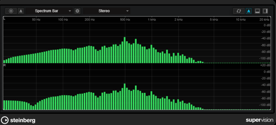This screenshot has height=125, width=276.
Task: Click the SuperVision product label
Action: (x=259, y=120)
